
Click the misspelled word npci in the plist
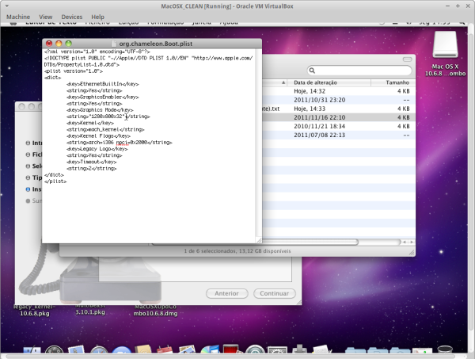pos(123,143)
